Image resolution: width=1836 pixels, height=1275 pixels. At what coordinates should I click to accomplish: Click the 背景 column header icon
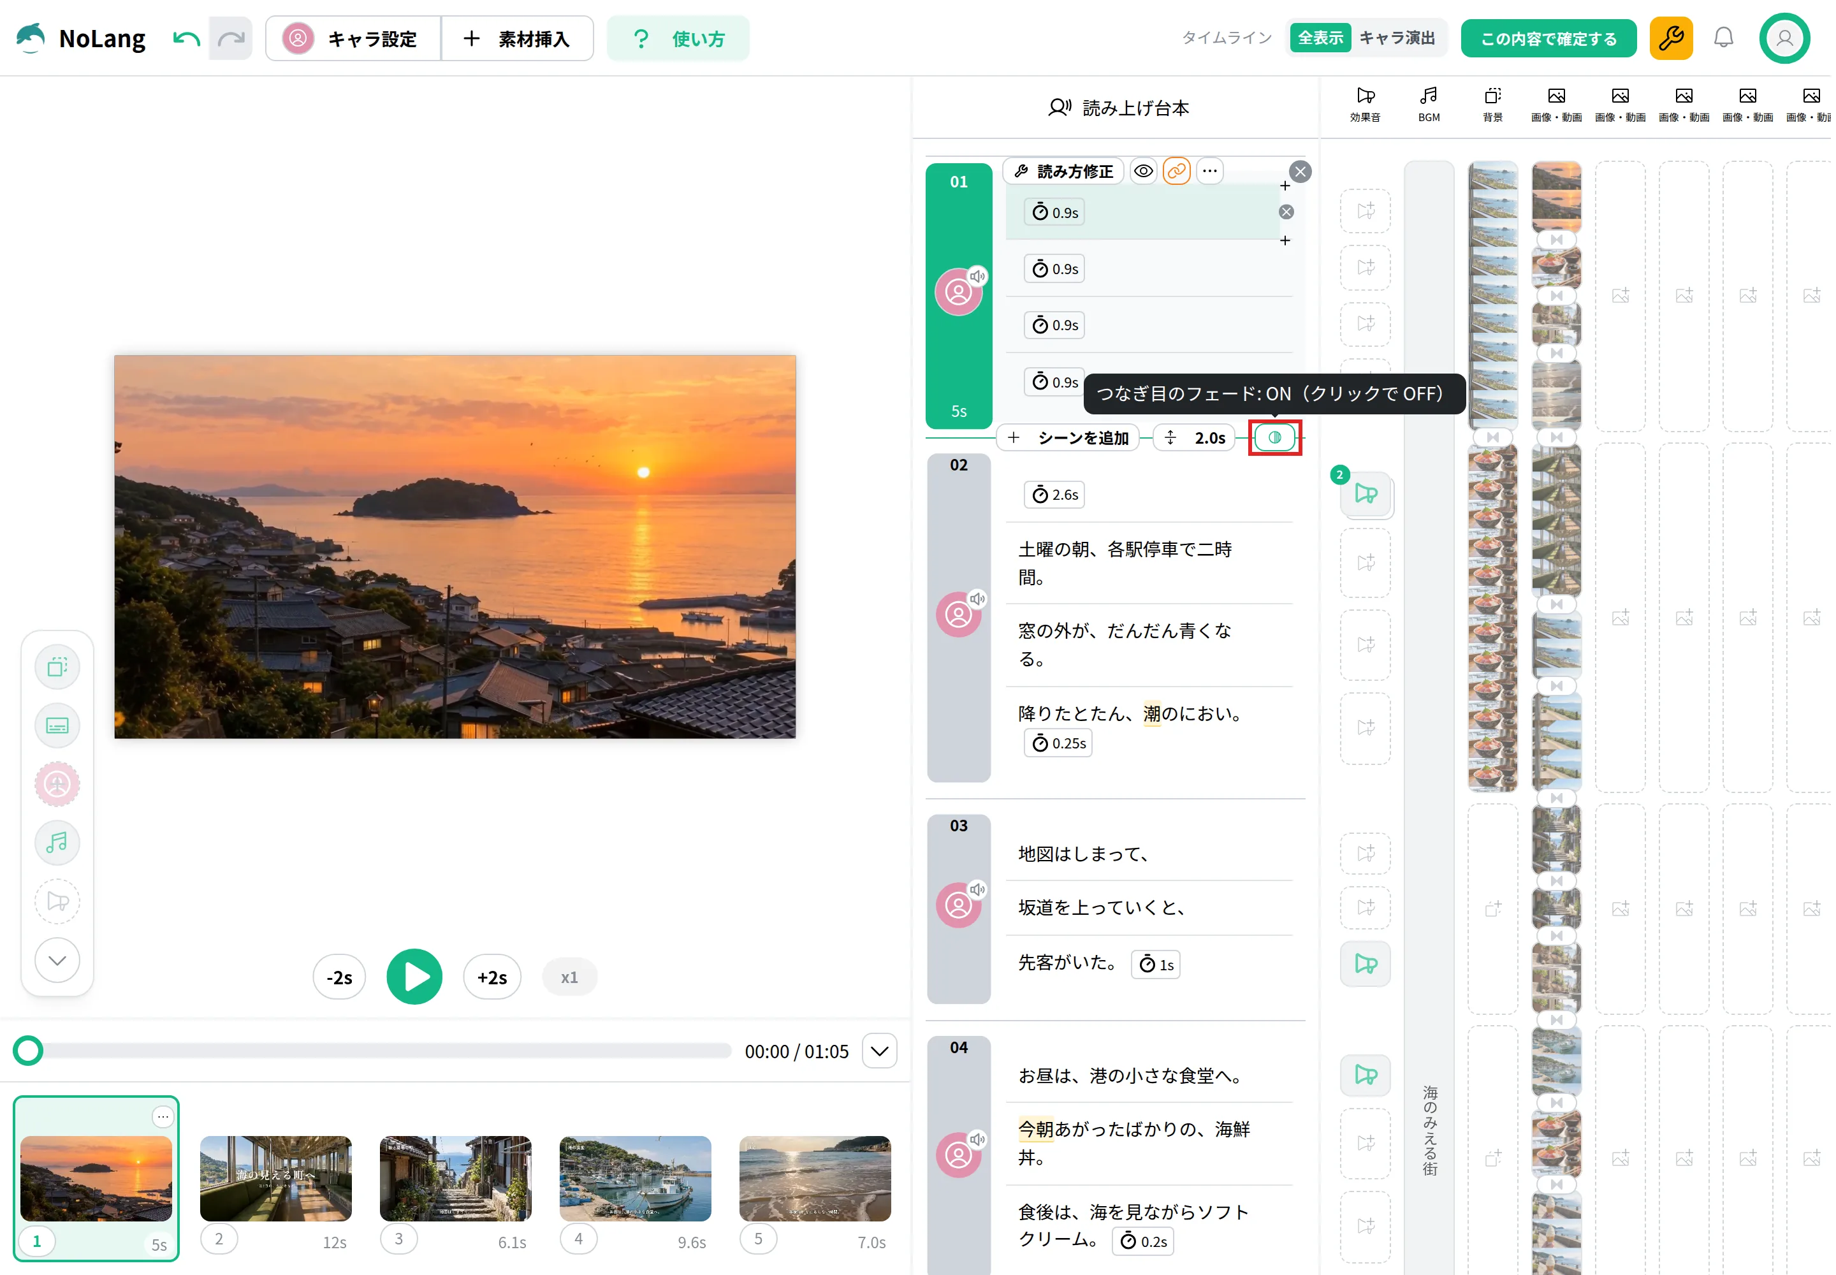tap(1492, 96)
